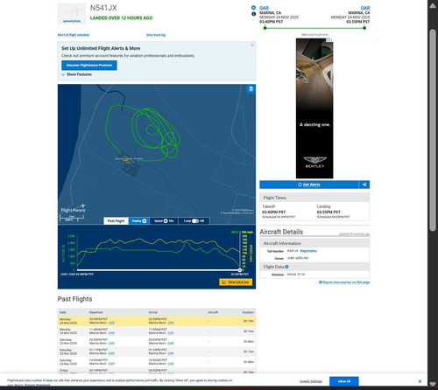The width and height of the screenshot is (438, 390).
Task: Click Report inaccuracies on this page
Action: (x=344, y=282)
